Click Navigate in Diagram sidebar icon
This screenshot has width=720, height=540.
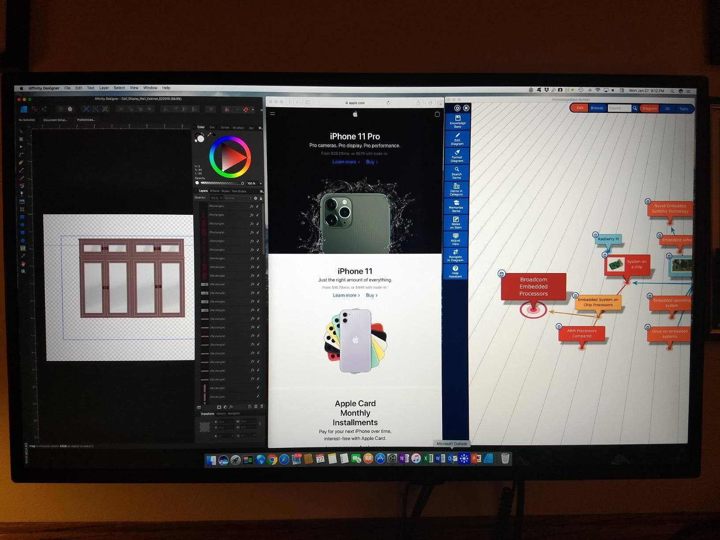tap(455, 255)
